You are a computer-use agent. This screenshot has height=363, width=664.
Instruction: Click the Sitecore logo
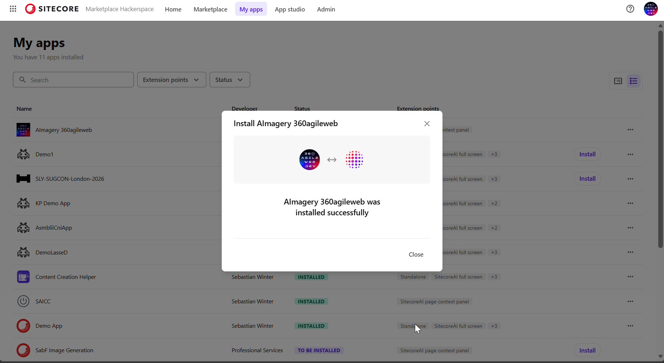point(52,9)
